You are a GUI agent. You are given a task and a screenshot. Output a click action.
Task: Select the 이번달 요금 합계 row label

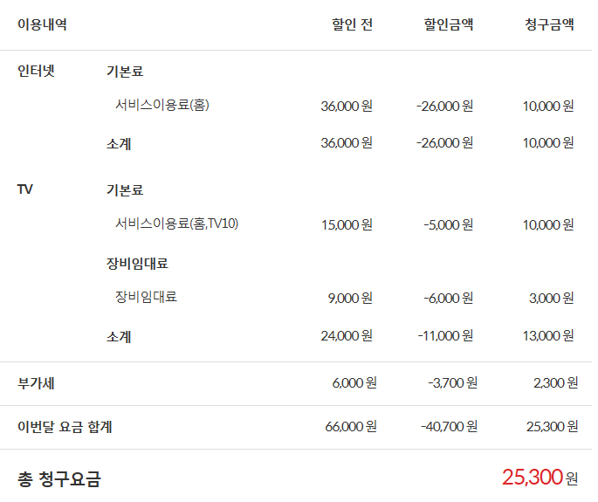tap(65, 427)
